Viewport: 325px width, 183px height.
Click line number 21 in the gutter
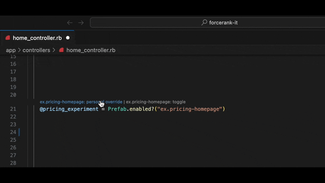coord(13,109)
